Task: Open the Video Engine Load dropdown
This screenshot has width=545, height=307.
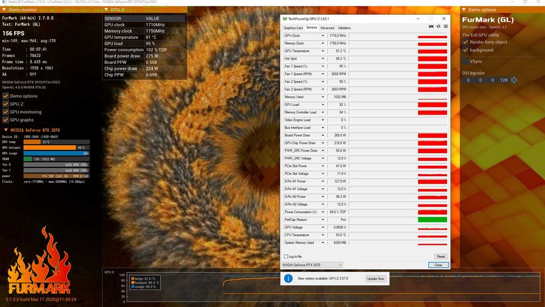Action: tap(323, 120)
